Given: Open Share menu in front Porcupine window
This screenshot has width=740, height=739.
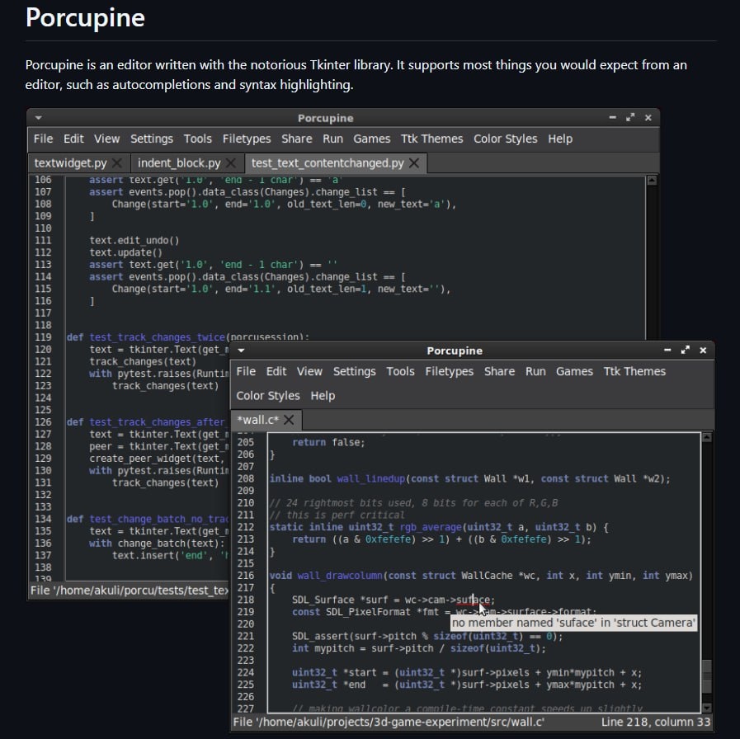Looking at the screenshot, I should pyautogui.click(x=499, y=371).
